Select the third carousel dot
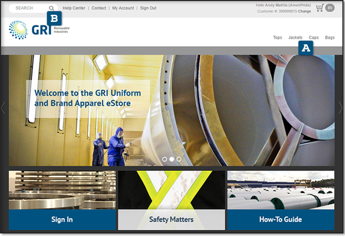The image size is (345, 237). coord(179,159)
